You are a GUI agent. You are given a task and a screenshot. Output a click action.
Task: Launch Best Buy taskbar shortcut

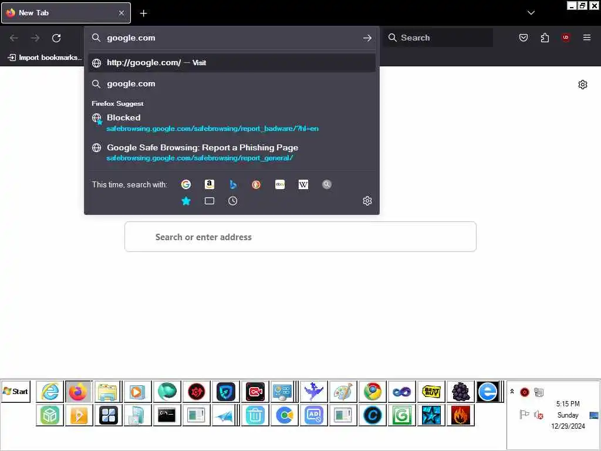coord(431,392)
